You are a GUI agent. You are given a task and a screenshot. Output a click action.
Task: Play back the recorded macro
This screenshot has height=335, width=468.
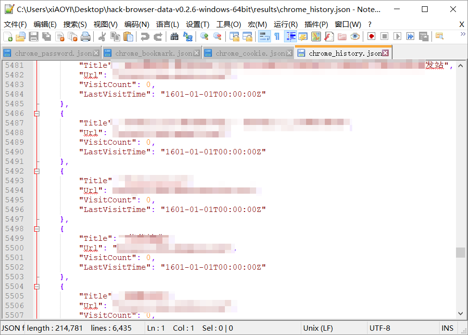pyautogui.click(x=397, y=37)
